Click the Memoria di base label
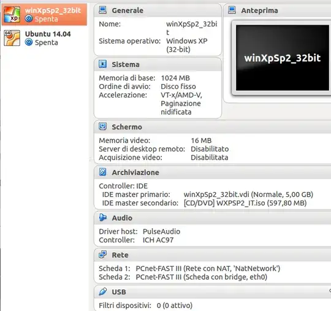The width and height of the screenshot is (331, 311). (x=127, y=78)
